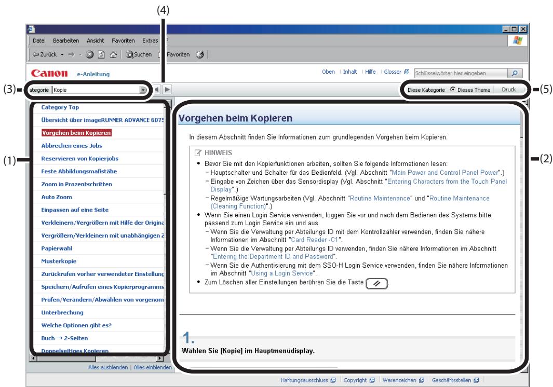Select highlighted Vorgehen beim Kopieren entry

coord(76,133)
